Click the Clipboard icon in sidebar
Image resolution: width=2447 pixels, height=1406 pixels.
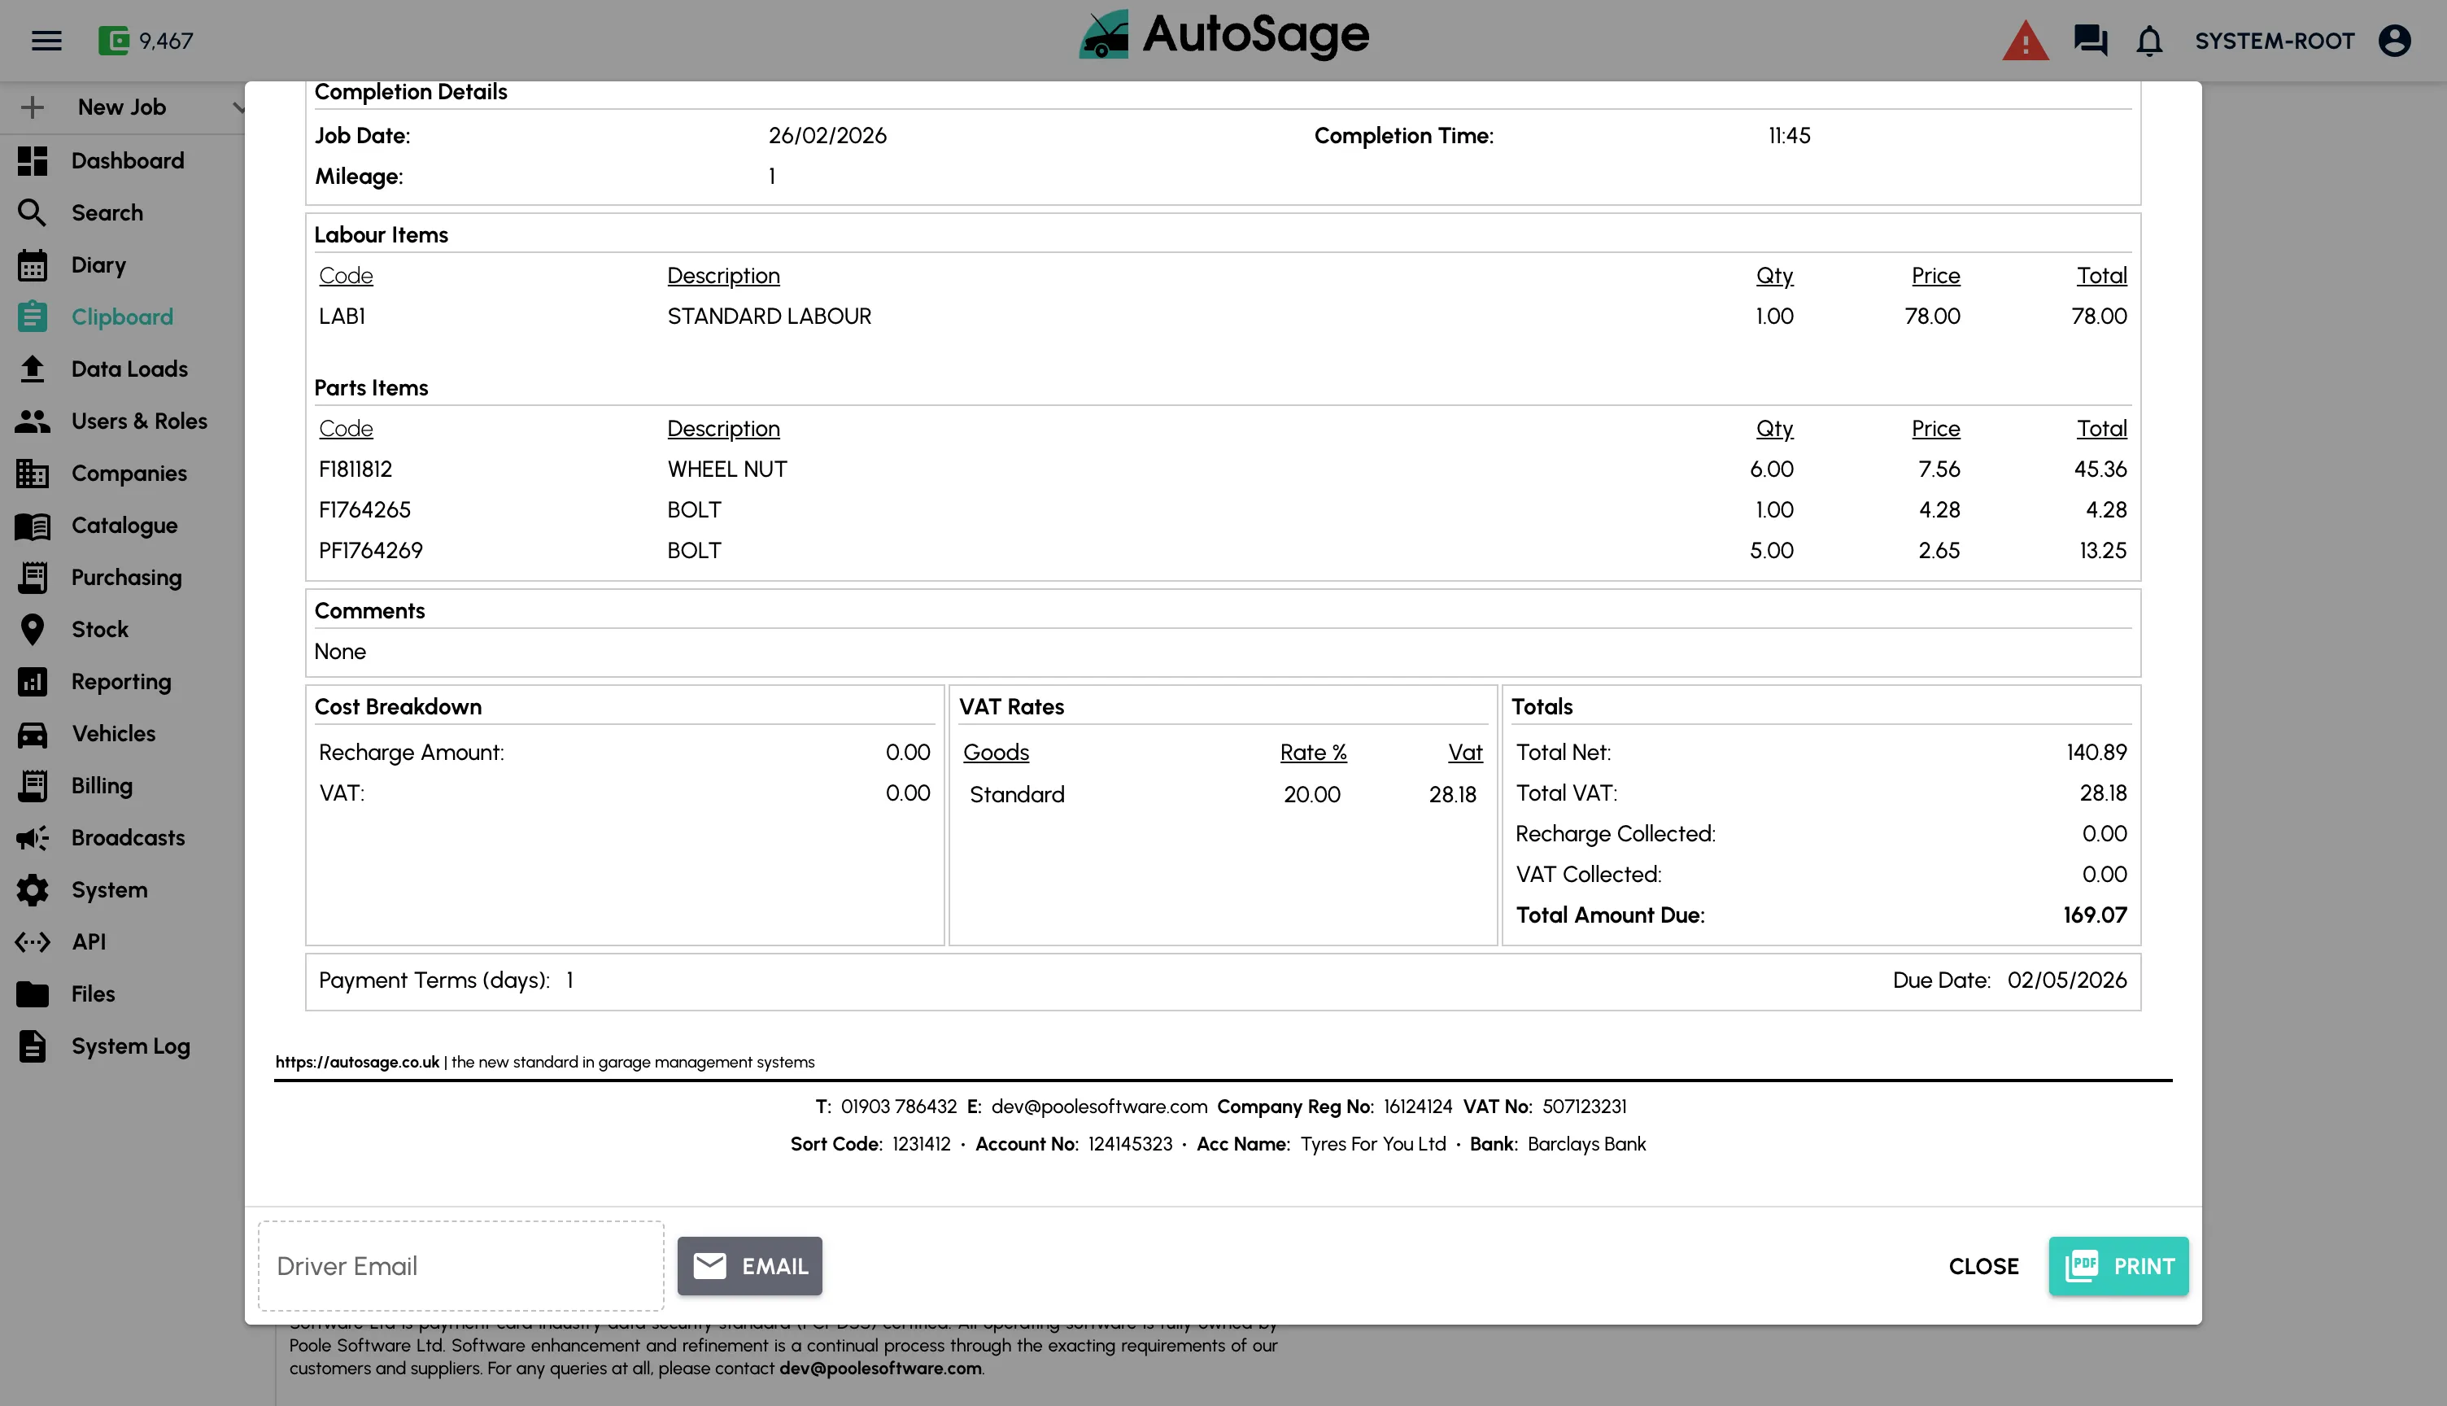pyautogui.click(x=33, y=317)
